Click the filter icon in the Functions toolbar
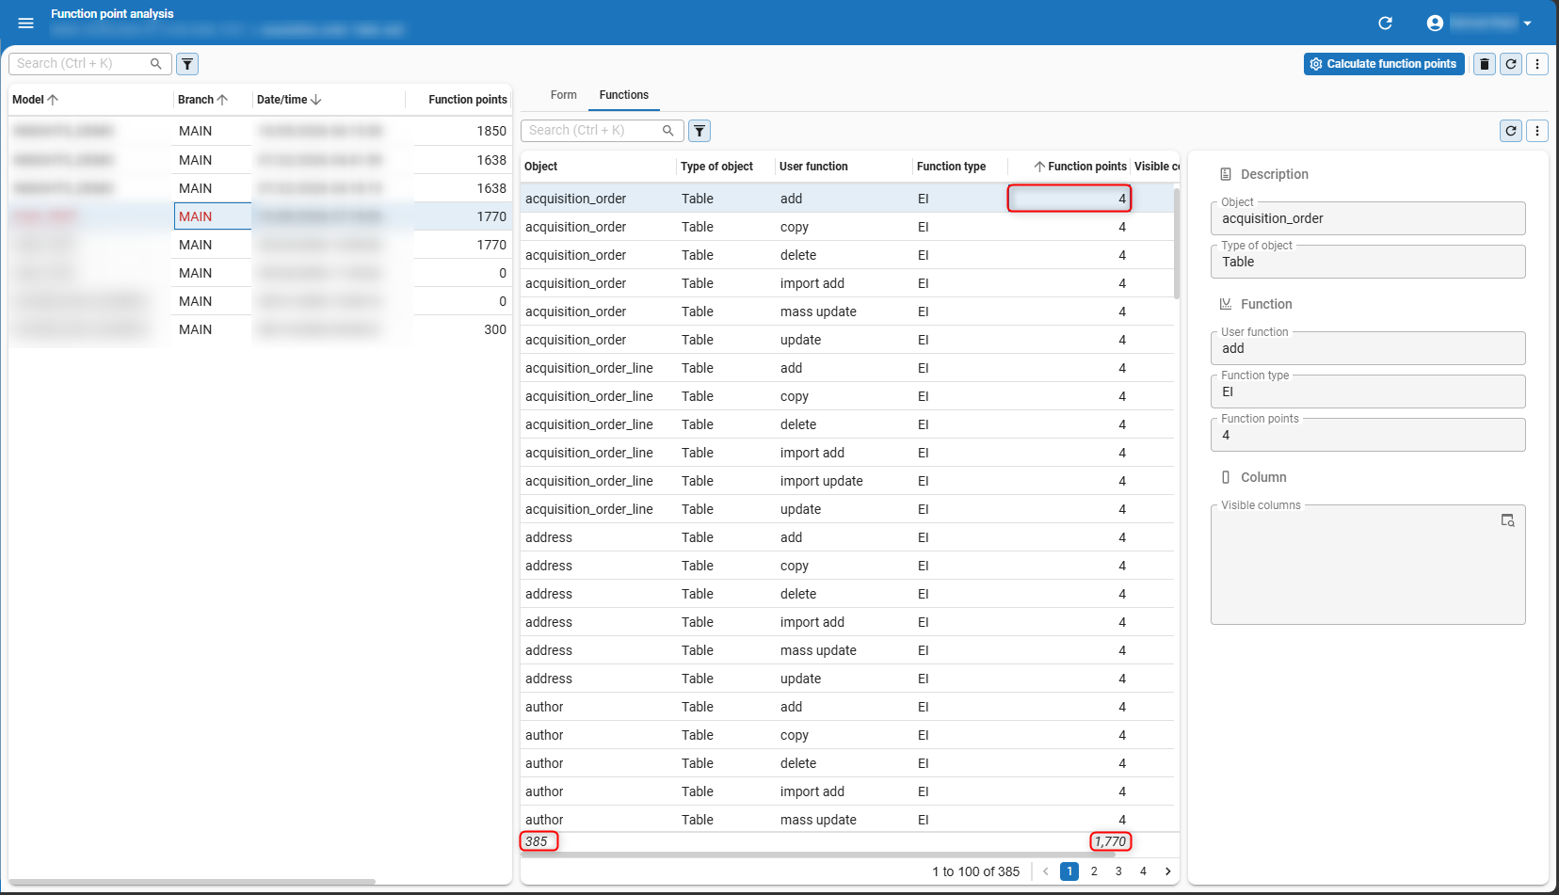 point(699,131)
